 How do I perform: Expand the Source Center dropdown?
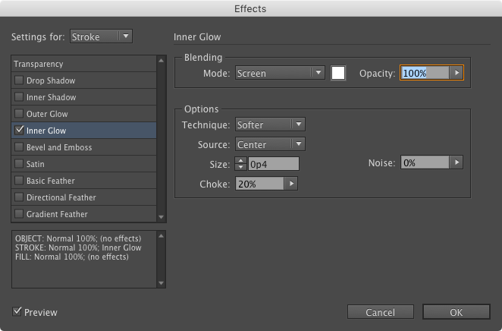pos(270,144)
